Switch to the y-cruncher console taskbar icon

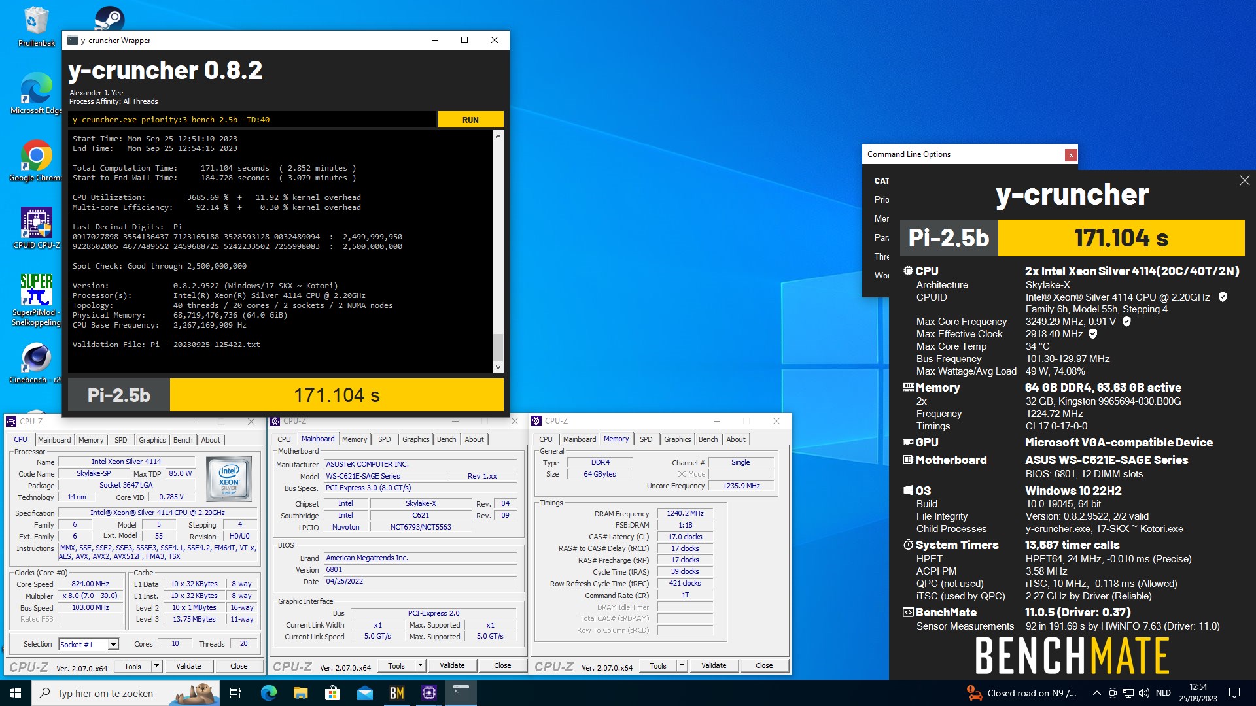[461, 693]
